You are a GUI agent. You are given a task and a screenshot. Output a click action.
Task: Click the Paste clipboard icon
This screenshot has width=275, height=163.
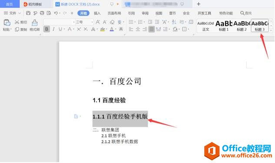pos(7,23)
